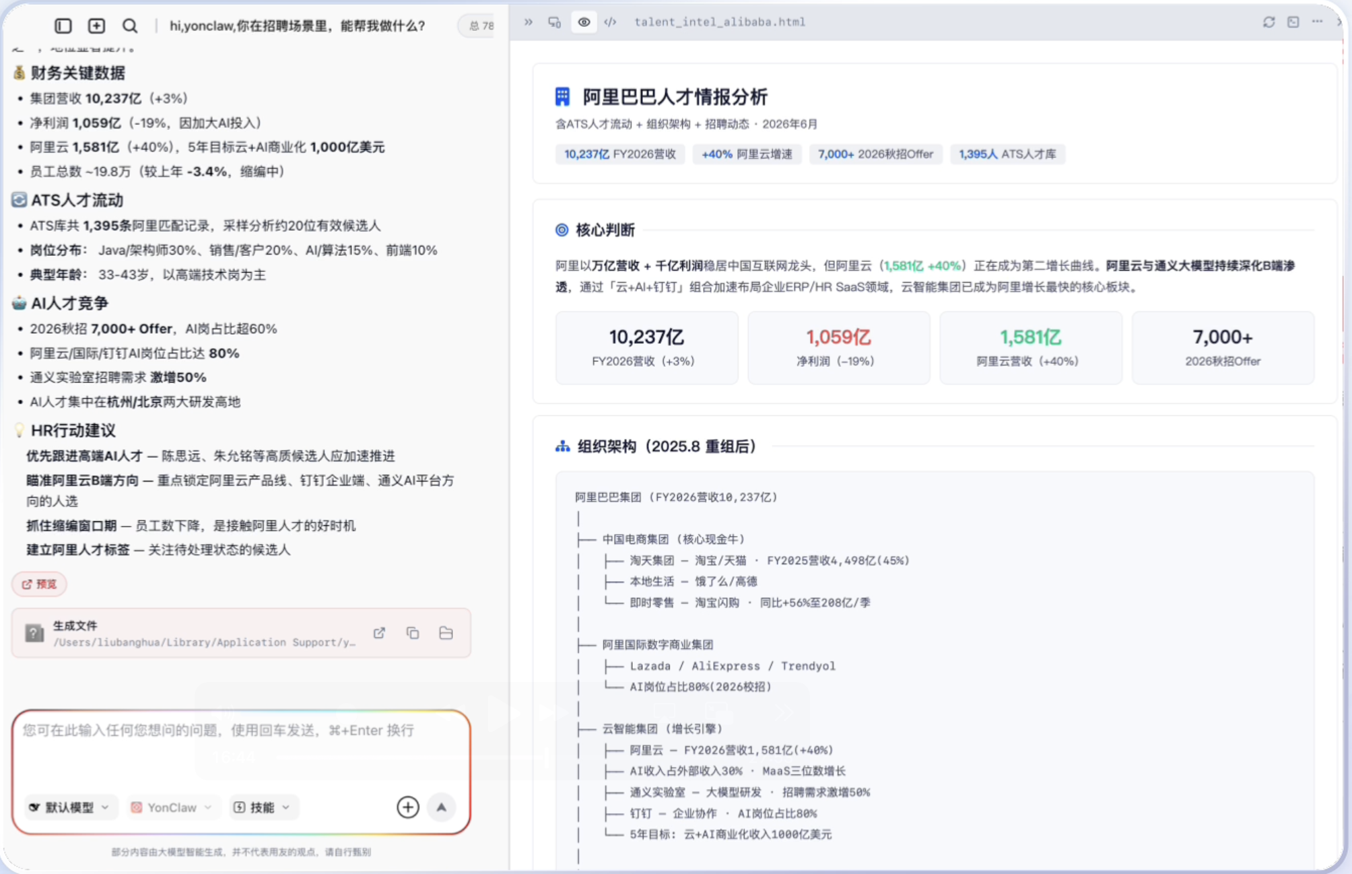Click the blue building icon beside title
The image size is (1352, 874).
[x=563, y=97]
